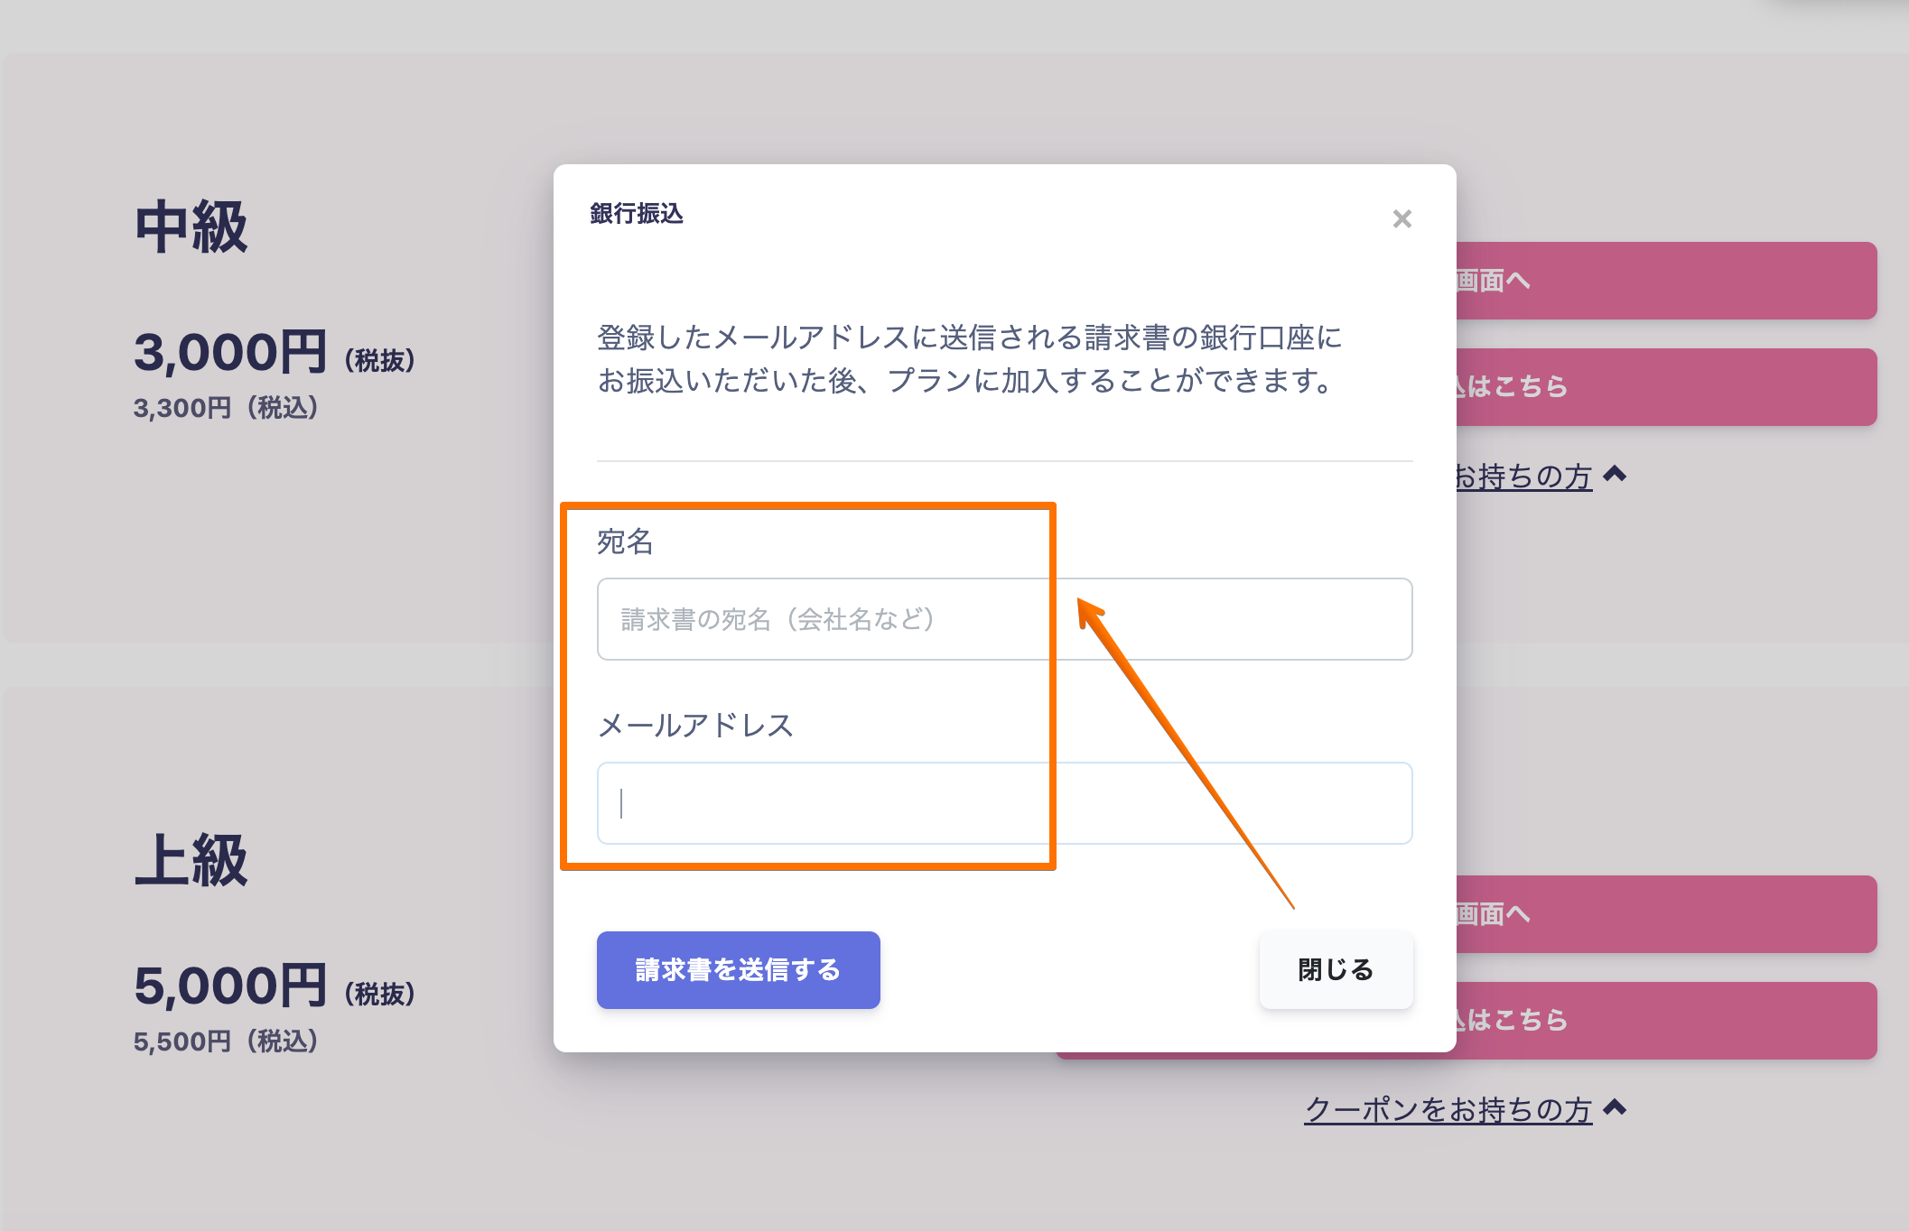The width and height of the screenshot is (1909, 1231).
Task: Click the メールアドレス field label
Action: 695,726
